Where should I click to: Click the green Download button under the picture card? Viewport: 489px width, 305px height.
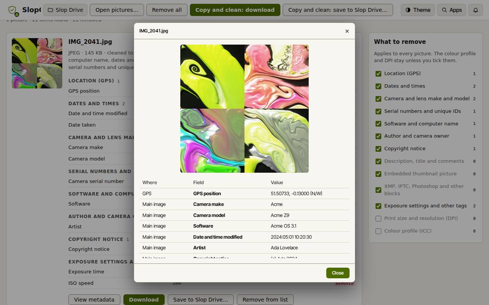click(144, 300)
